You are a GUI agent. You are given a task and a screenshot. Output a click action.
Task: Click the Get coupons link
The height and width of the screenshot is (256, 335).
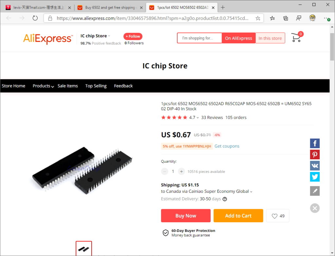click(x=227, y=146)
